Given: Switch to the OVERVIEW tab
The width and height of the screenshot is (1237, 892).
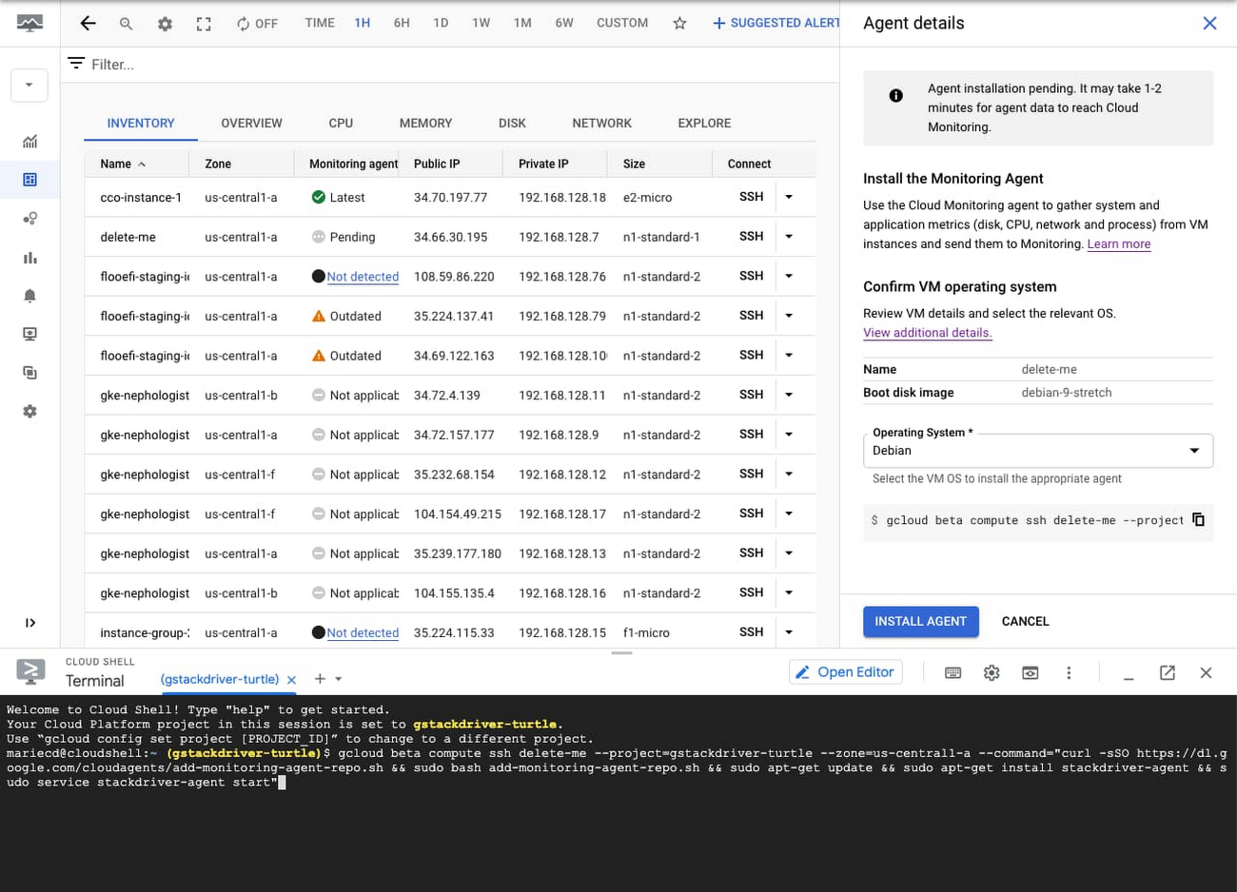Looking at the screenshot, I should [251, 123].
